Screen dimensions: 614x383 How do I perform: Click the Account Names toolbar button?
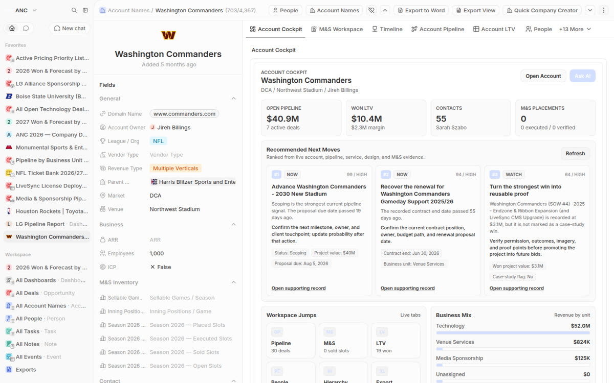pos(334,10)
